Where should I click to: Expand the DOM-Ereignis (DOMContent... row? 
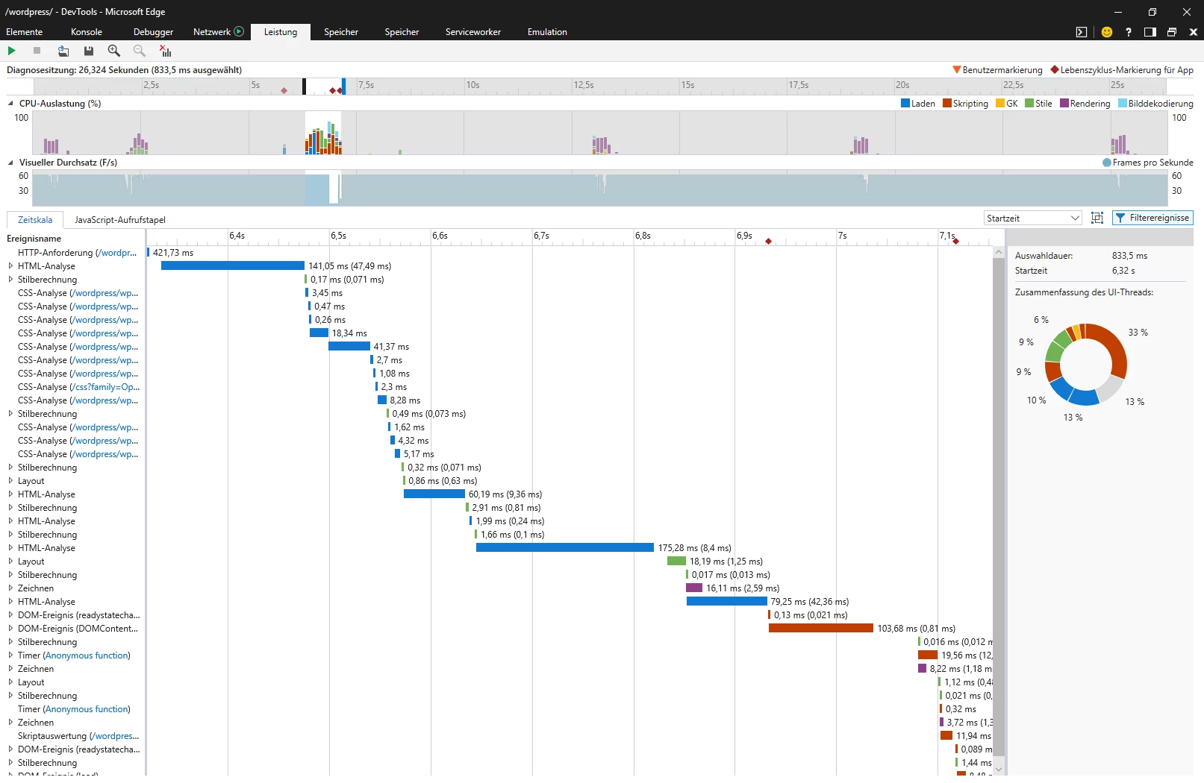click(x=10, y=629)
